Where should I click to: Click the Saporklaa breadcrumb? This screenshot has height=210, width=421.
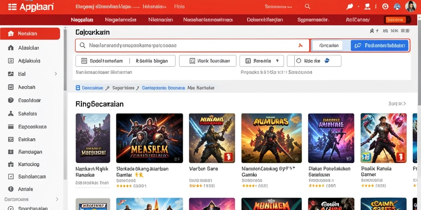click(123, 88)
